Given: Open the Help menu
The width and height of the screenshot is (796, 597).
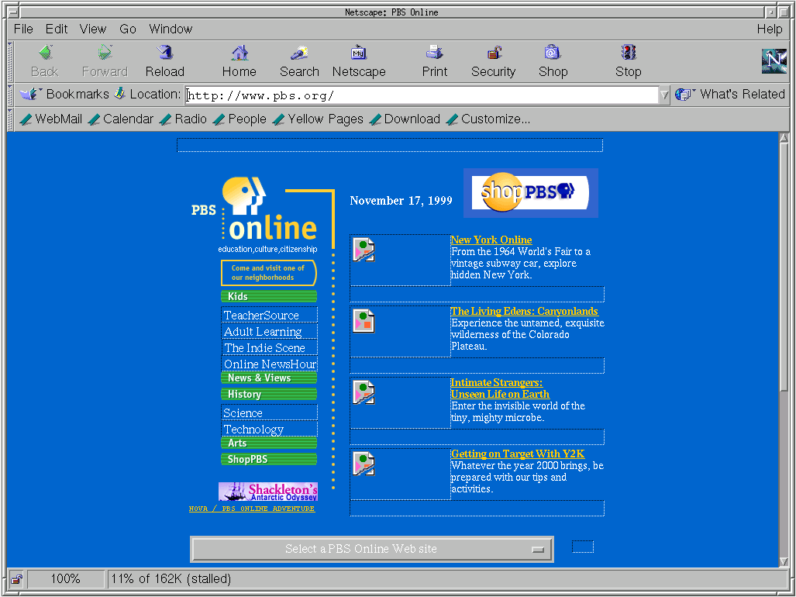Looking at the screenshot, I should (769, 29).
